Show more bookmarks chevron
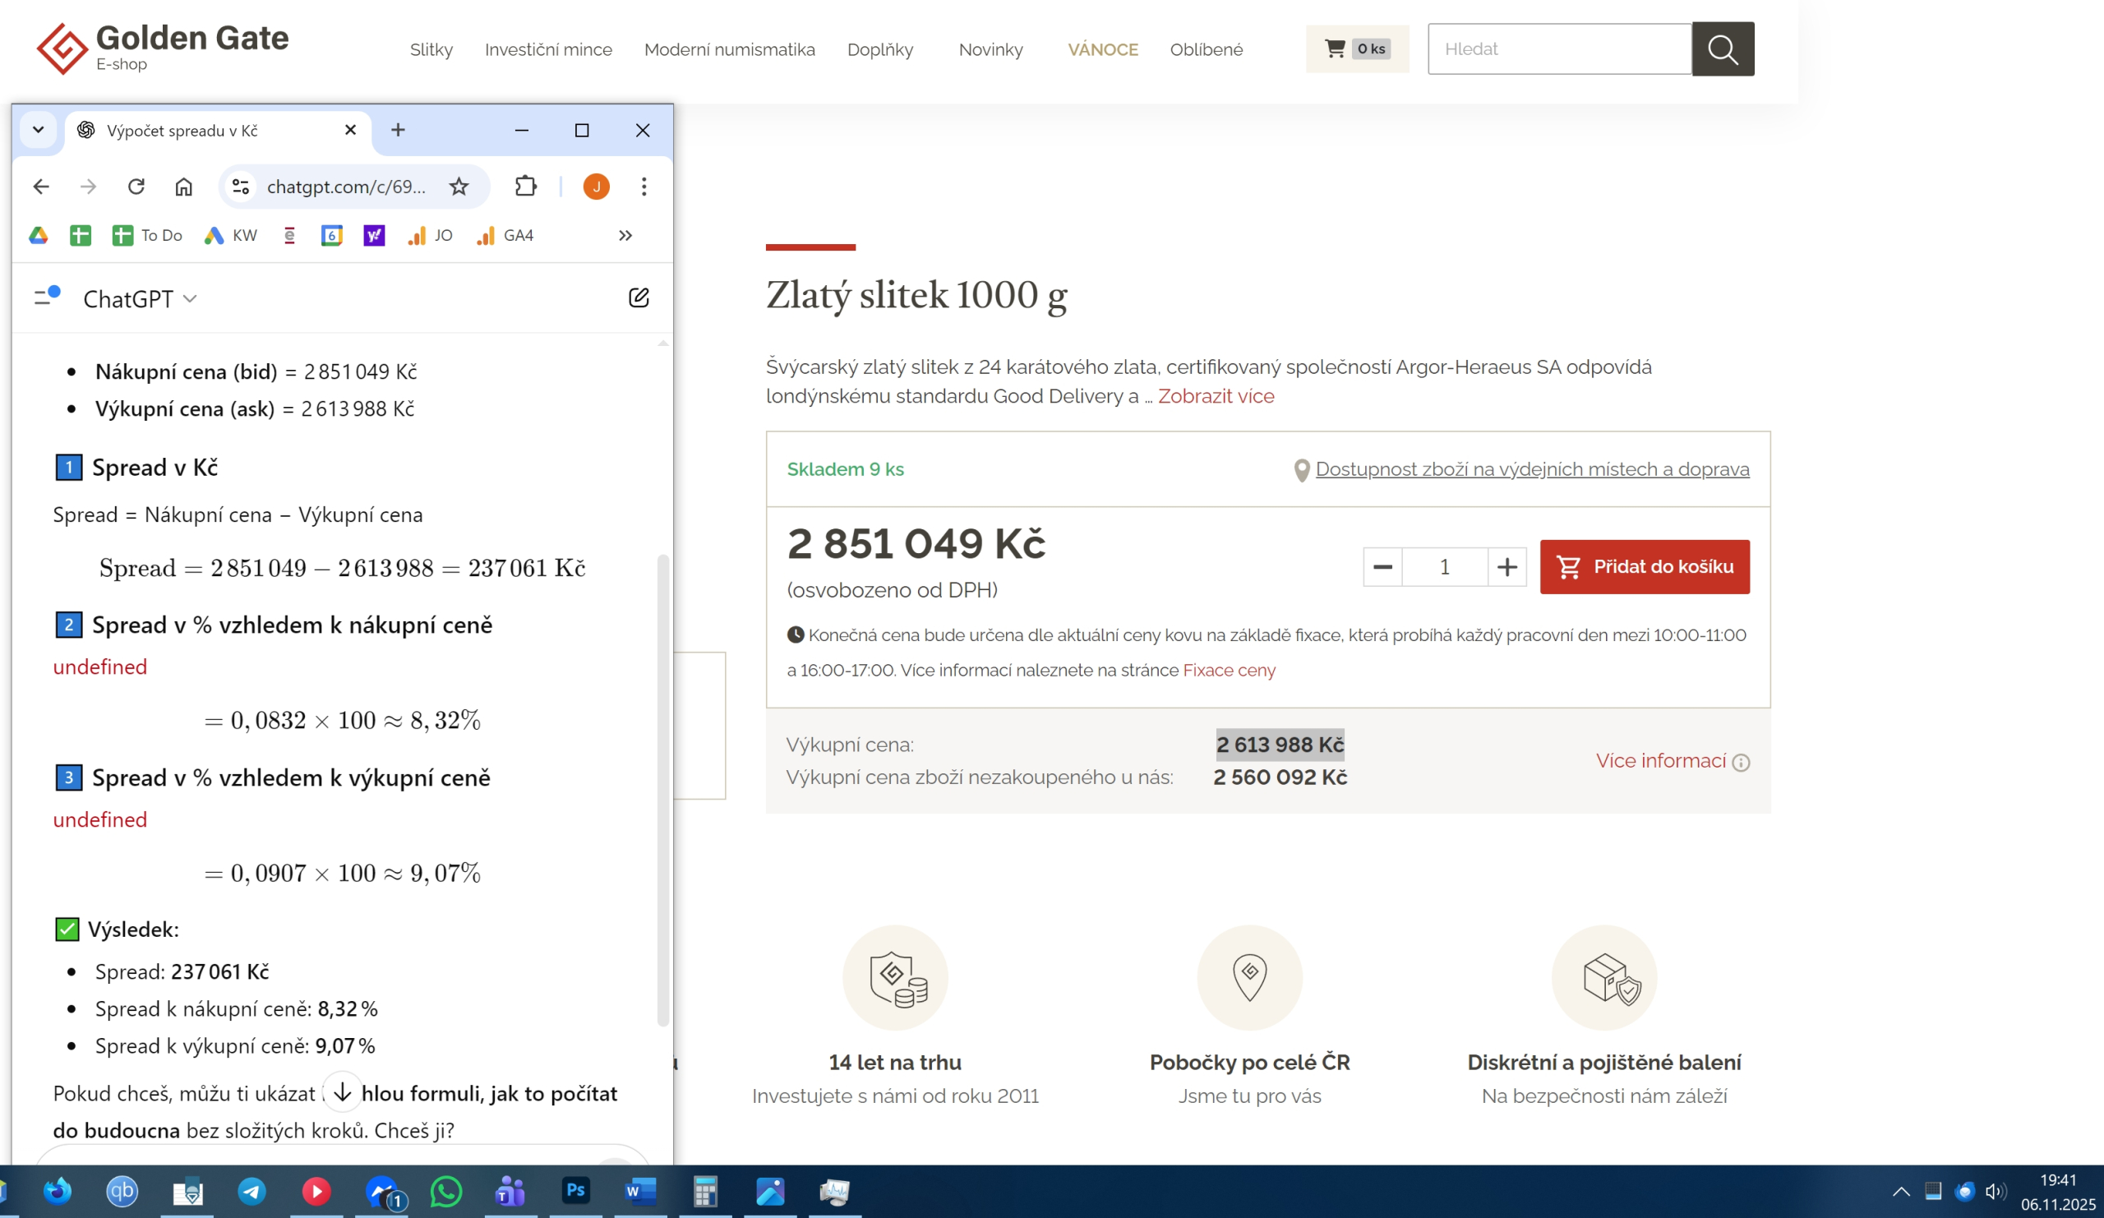2104x1218 pixels. (x=625, y=235)
